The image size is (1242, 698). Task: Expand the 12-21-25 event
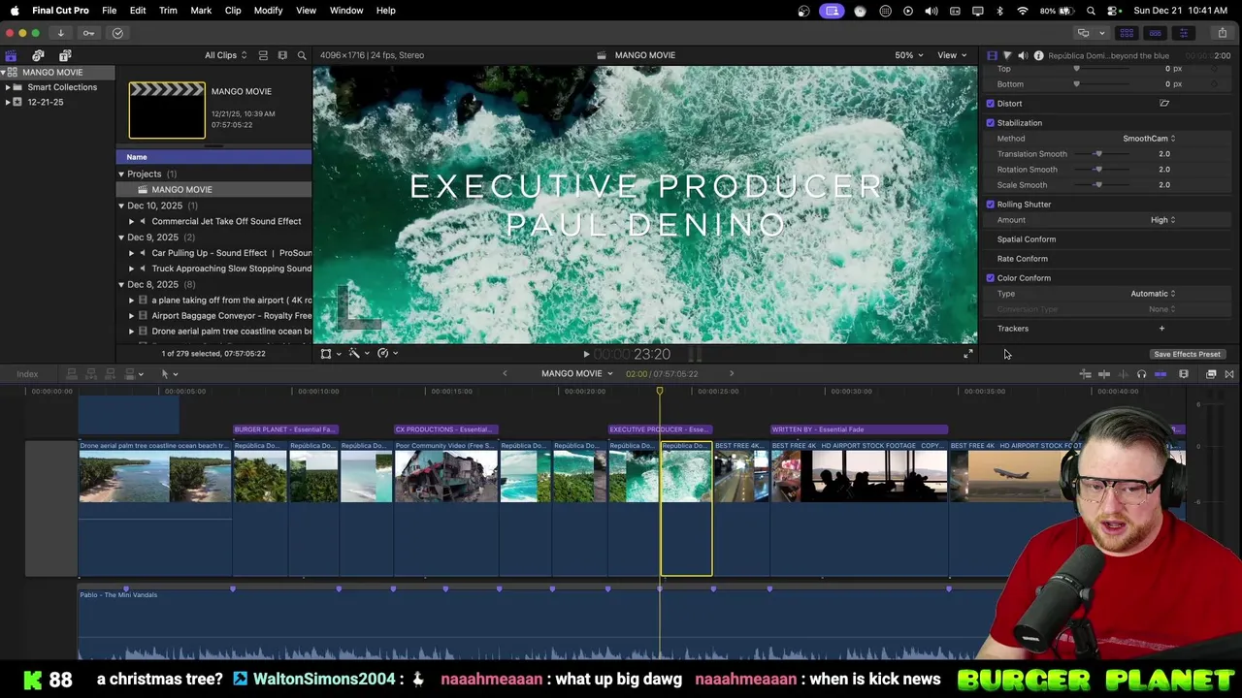pos(8,102)
